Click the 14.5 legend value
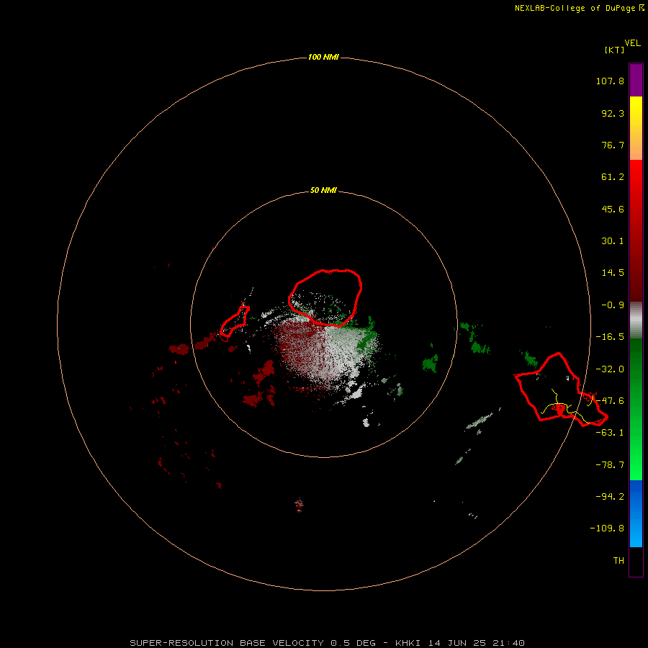Image resolution: width=648 pixels, height=648 pixels. click(613, 273)
